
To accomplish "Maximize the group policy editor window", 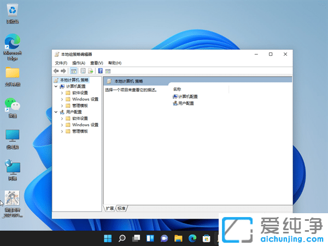I will 271,54.
